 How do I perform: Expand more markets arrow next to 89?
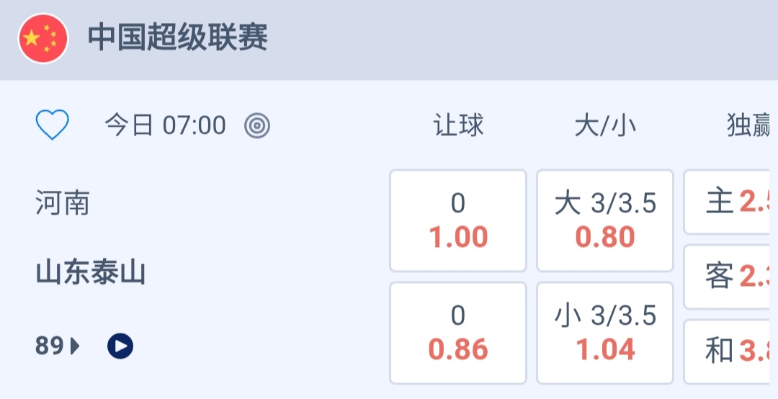76,346
